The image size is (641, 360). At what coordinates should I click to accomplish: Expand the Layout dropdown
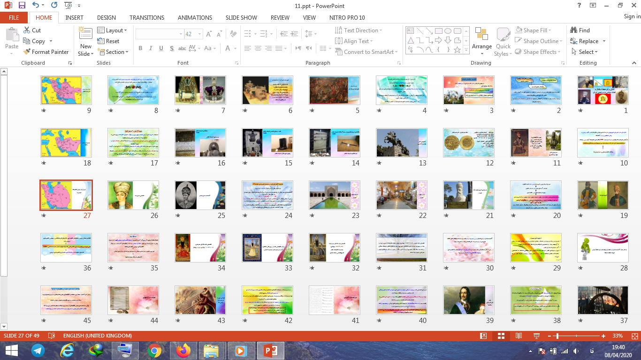pos(112,30)
